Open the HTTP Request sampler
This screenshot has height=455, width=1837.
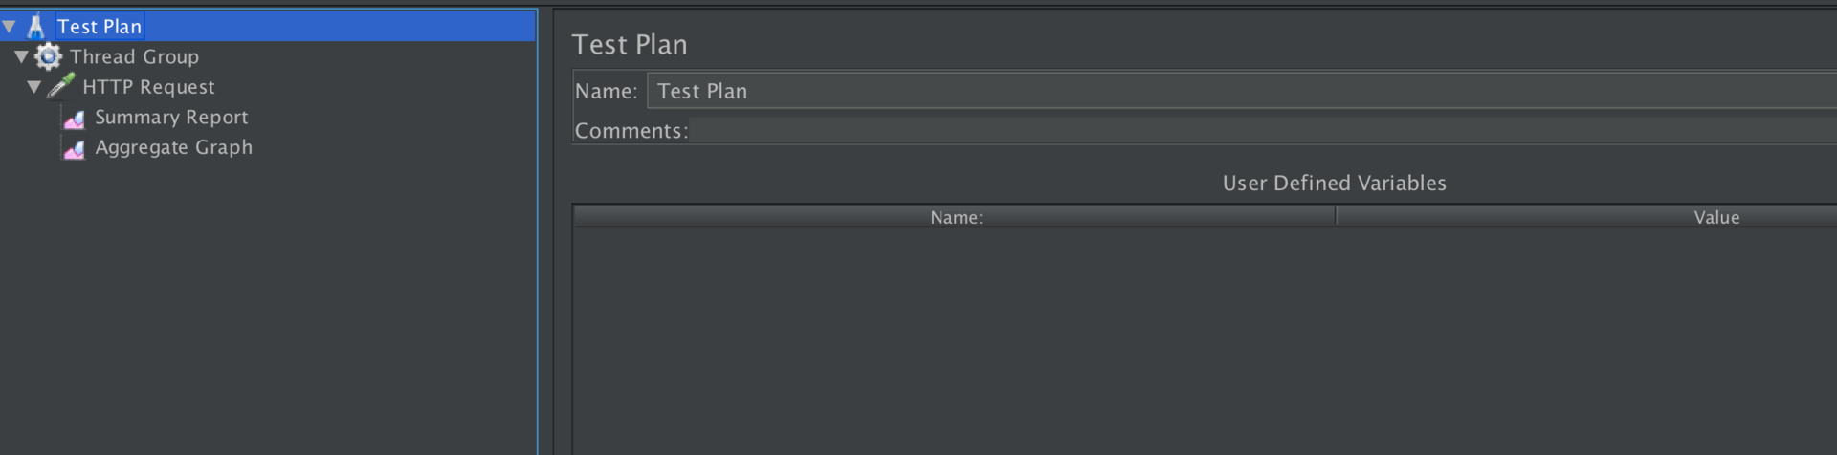[x=148, y=87]
